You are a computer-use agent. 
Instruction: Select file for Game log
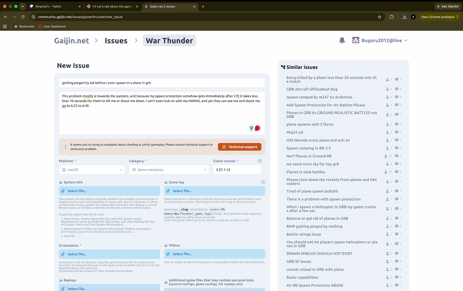[x=214, y=191]
